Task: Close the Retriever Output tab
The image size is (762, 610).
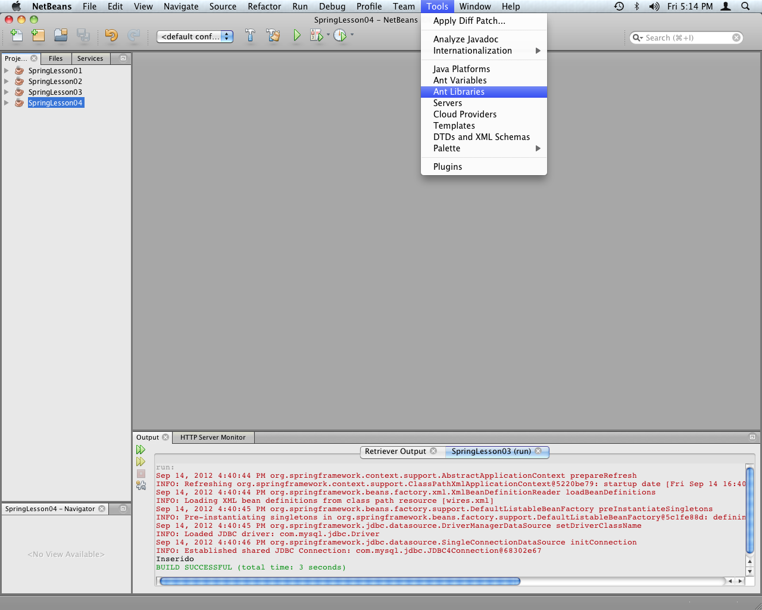Action: pos(433,451)
